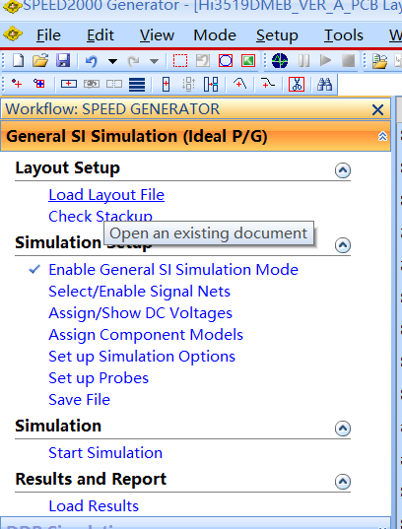Open the Mode menu

click(215, 35)
